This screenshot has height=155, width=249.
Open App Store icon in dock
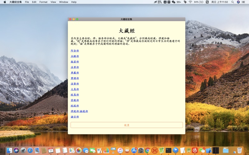click(x=134, y=150)
